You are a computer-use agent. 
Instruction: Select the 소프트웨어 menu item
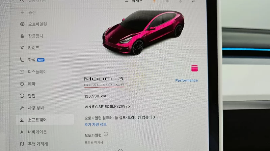click(45, 119)
